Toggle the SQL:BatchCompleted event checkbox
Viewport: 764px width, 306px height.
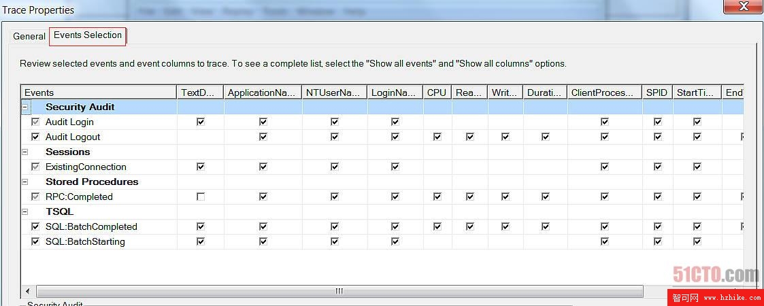click(x=35, y=226)
